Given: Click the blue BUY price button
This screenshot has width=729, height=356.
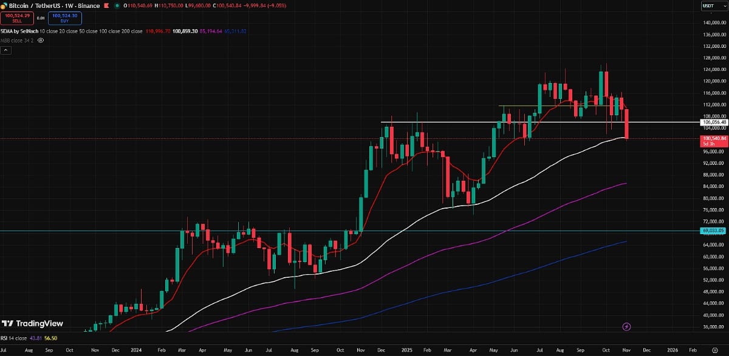Looking at the screenshot, I should [x=64, y=18].
